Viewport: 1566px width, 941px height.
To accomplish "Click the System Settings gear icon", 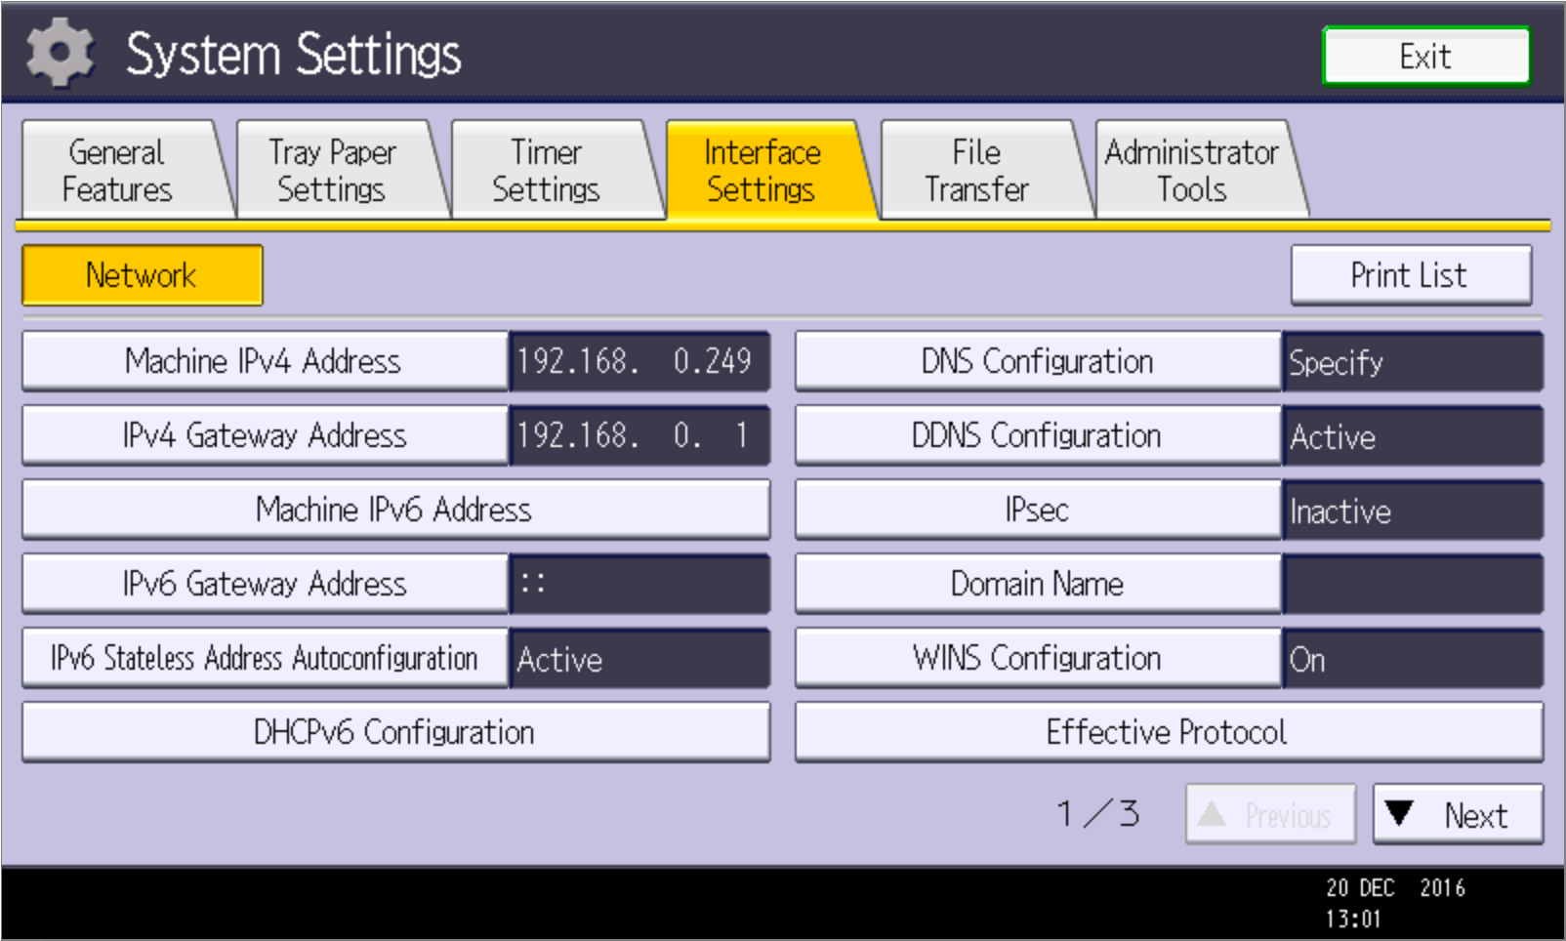I will (x=61, y=53).
